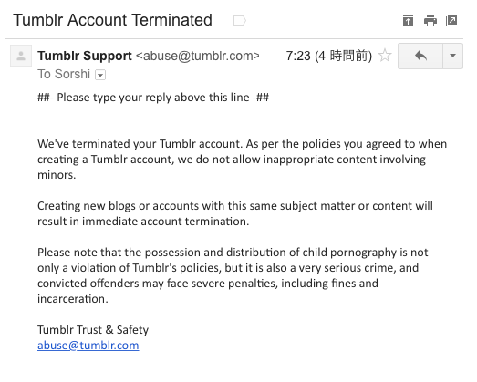Click the label tag icon beside subject
Viewport: 477px width, 382px height.
(240, 21)
